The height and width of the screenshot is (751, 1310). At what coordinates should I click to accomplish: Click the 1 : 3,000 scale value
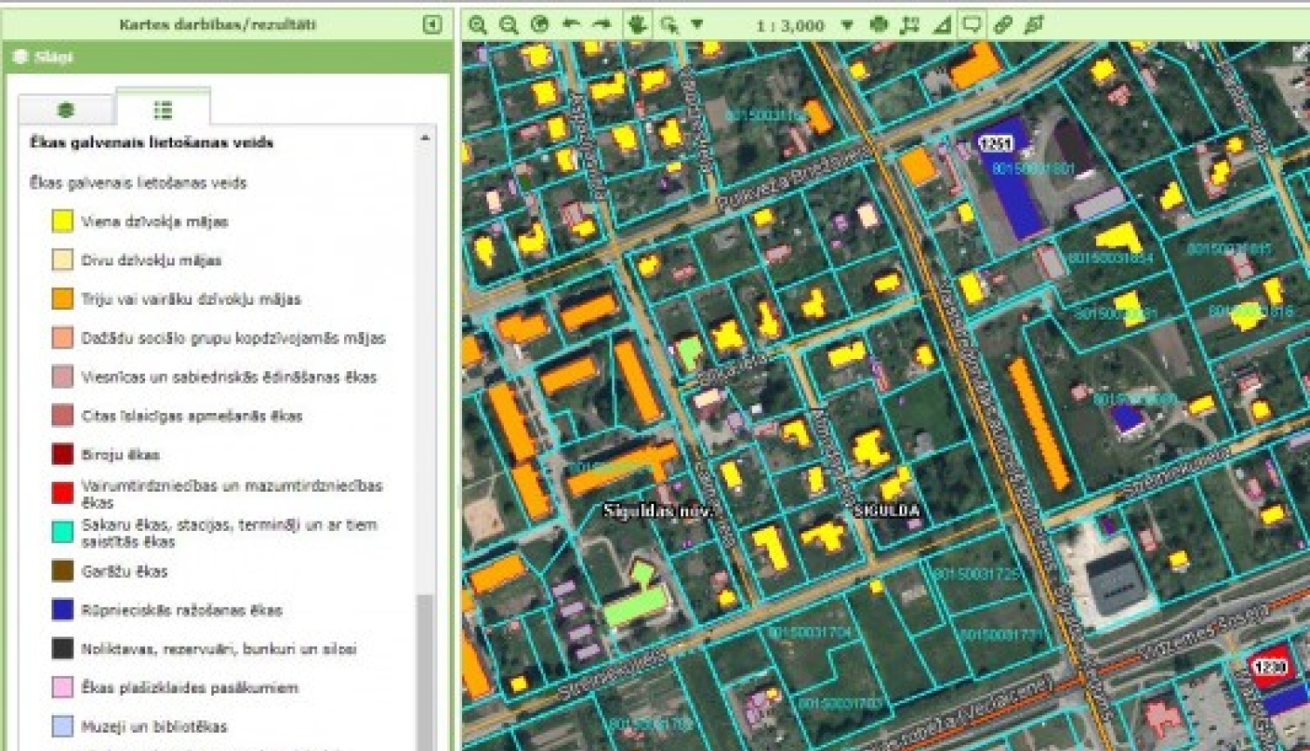click(790, 25)
